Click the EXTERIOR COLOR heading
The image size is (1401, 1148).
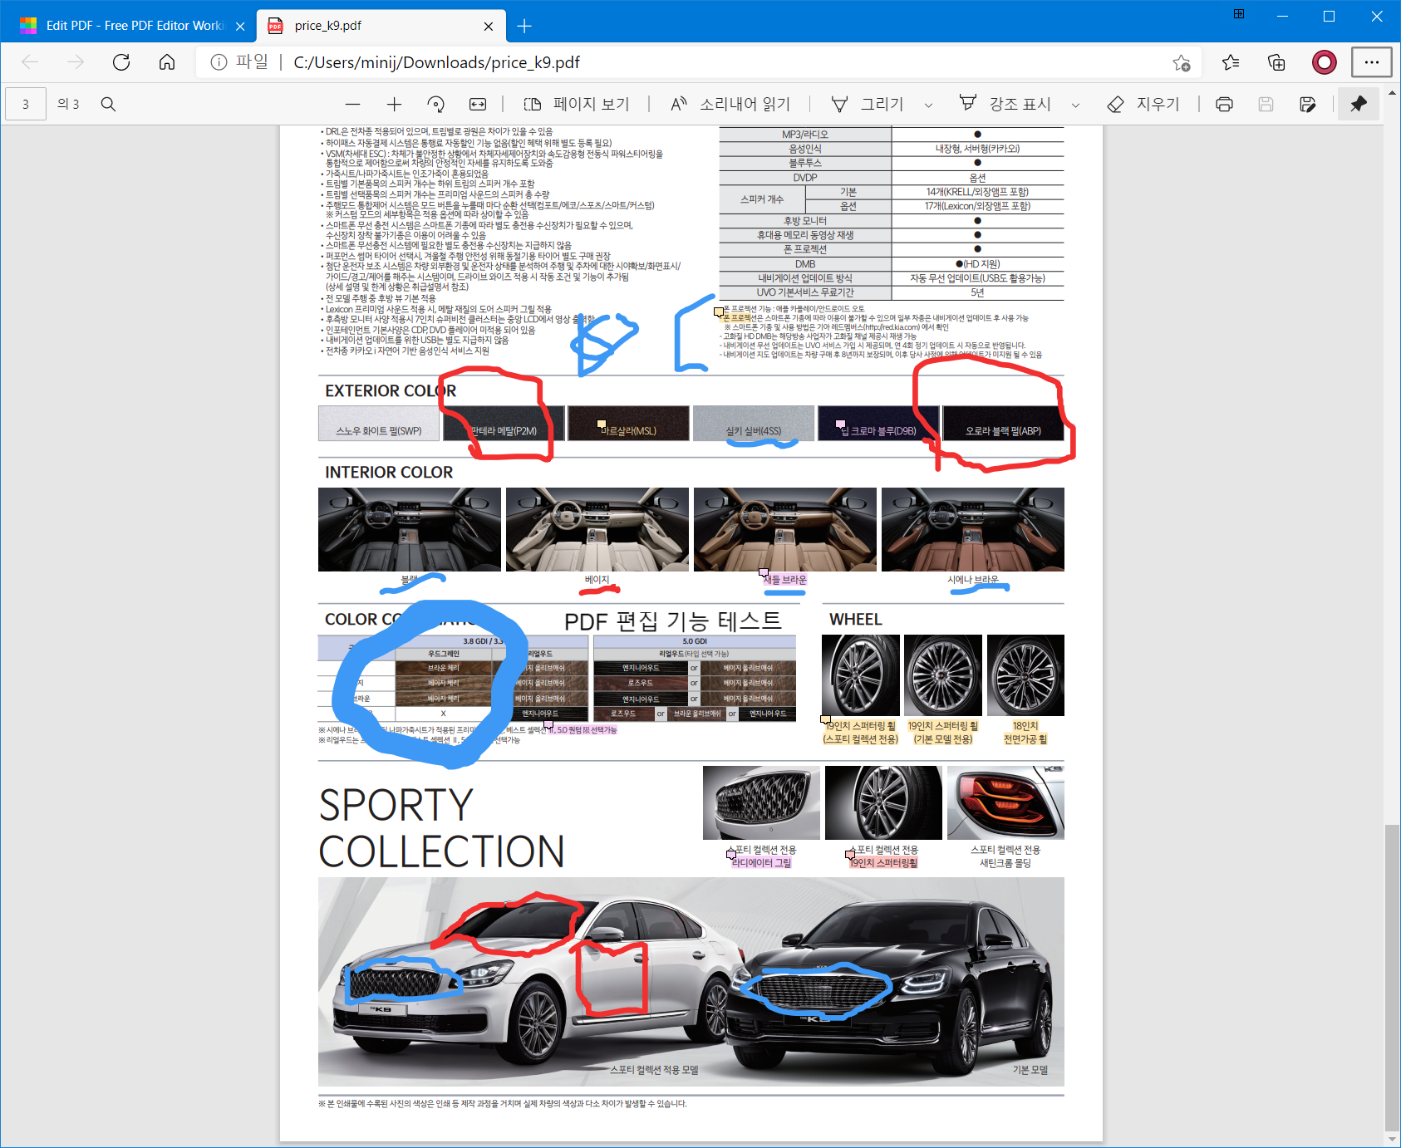[x=391, y=390]
